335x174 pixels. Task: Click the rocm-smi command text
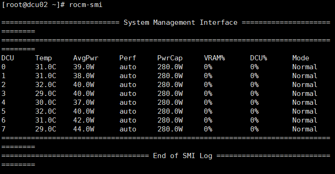coord(86,5)
